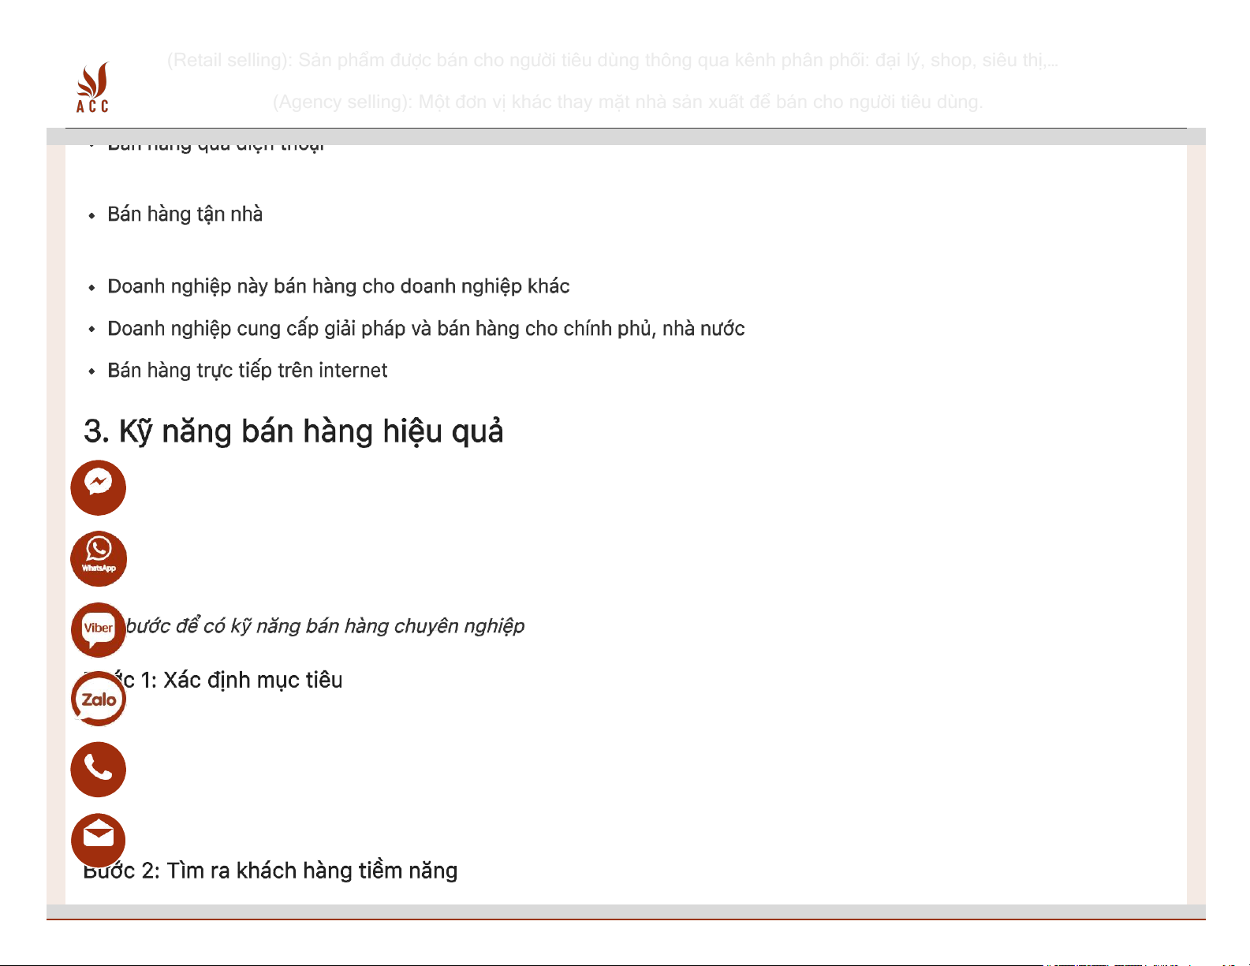Click the email envelope icon

click(99, 839)
